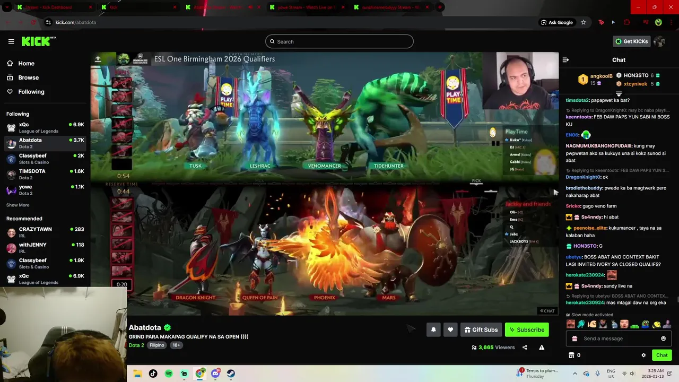Click the CHAT toggle overlay on video

[547, 311]
